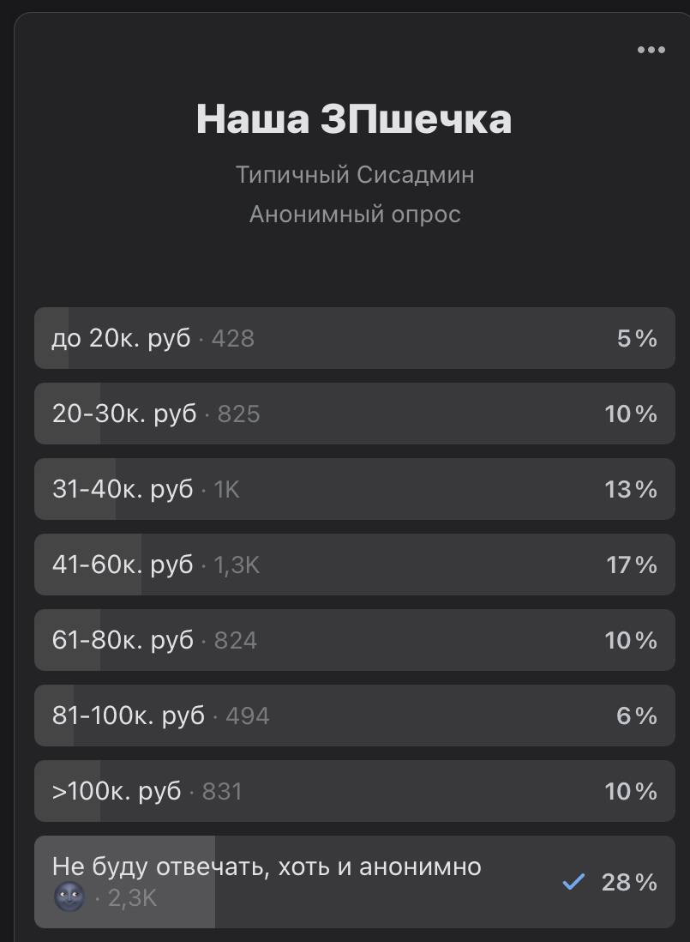Click the moon face emoji
Image resolution: width=690 pixels, height=942 pixels.
(x=69, y=898)
